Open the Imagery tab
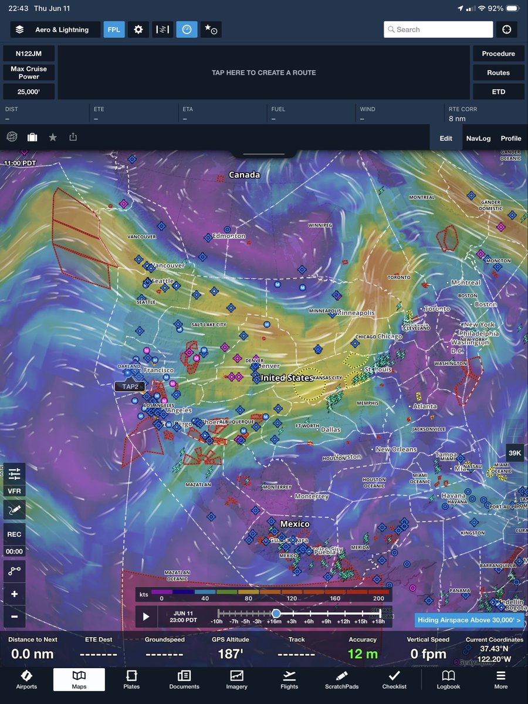This screenshot has width=528, height=704. coord(237,679)
